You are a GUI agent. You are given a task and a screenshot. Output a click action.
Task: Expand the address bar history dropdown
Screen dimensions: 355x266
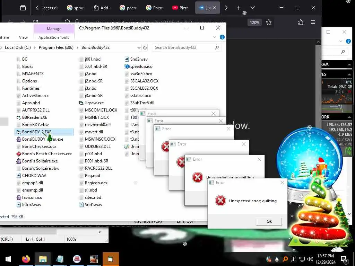139,47
